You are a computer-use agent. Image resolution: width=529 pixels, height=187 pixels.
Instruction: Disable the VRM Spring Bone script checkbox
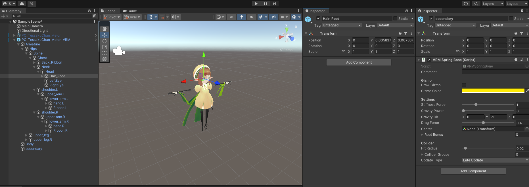pyautogui.click(x=429, y=60)
